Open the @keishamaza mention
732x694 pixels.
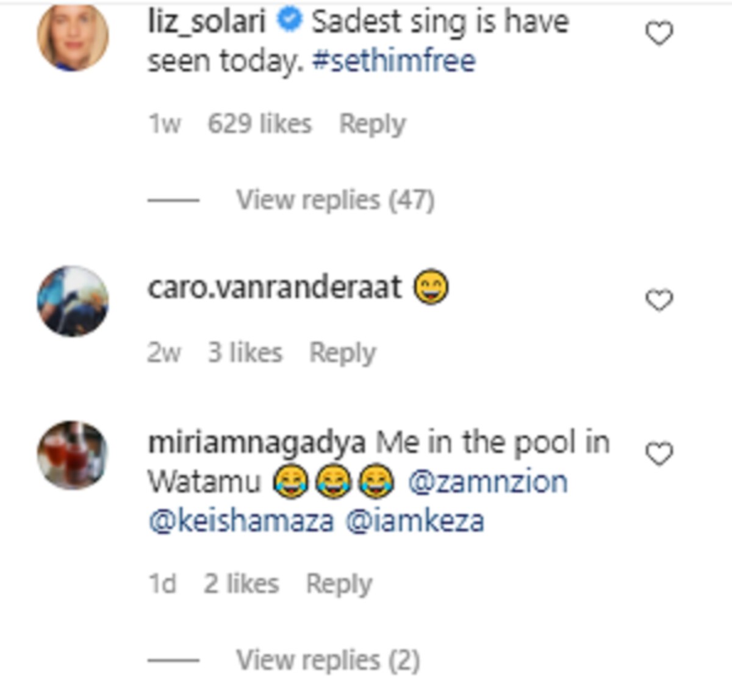pos(241,521)
